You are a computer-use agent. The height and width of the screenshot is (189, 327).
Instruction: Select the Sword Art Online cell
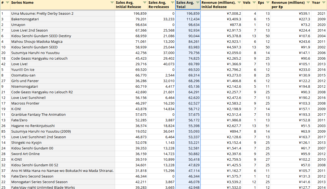pos(63,154)
